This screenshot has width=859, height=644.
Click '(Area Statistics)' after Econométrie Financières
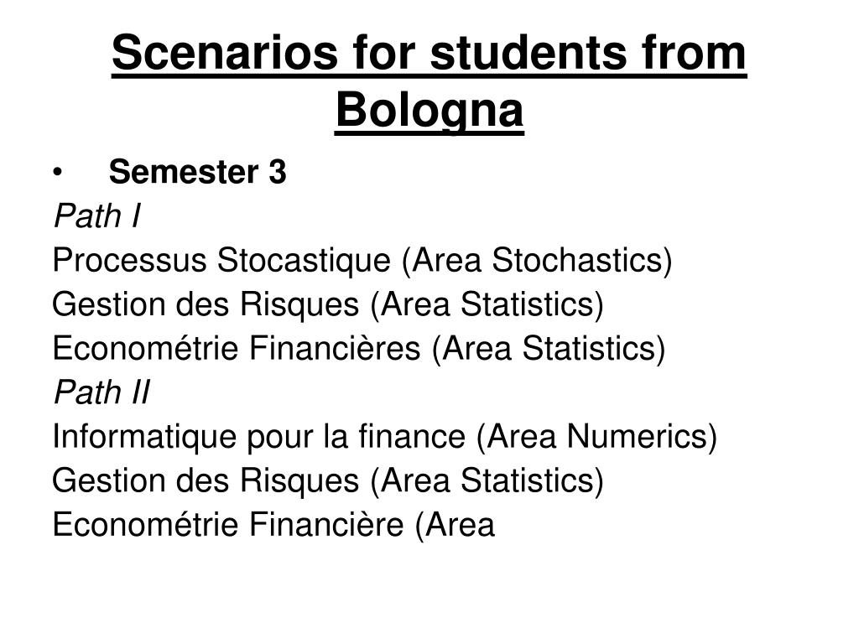pyautogui.click(x=549, y=349)
